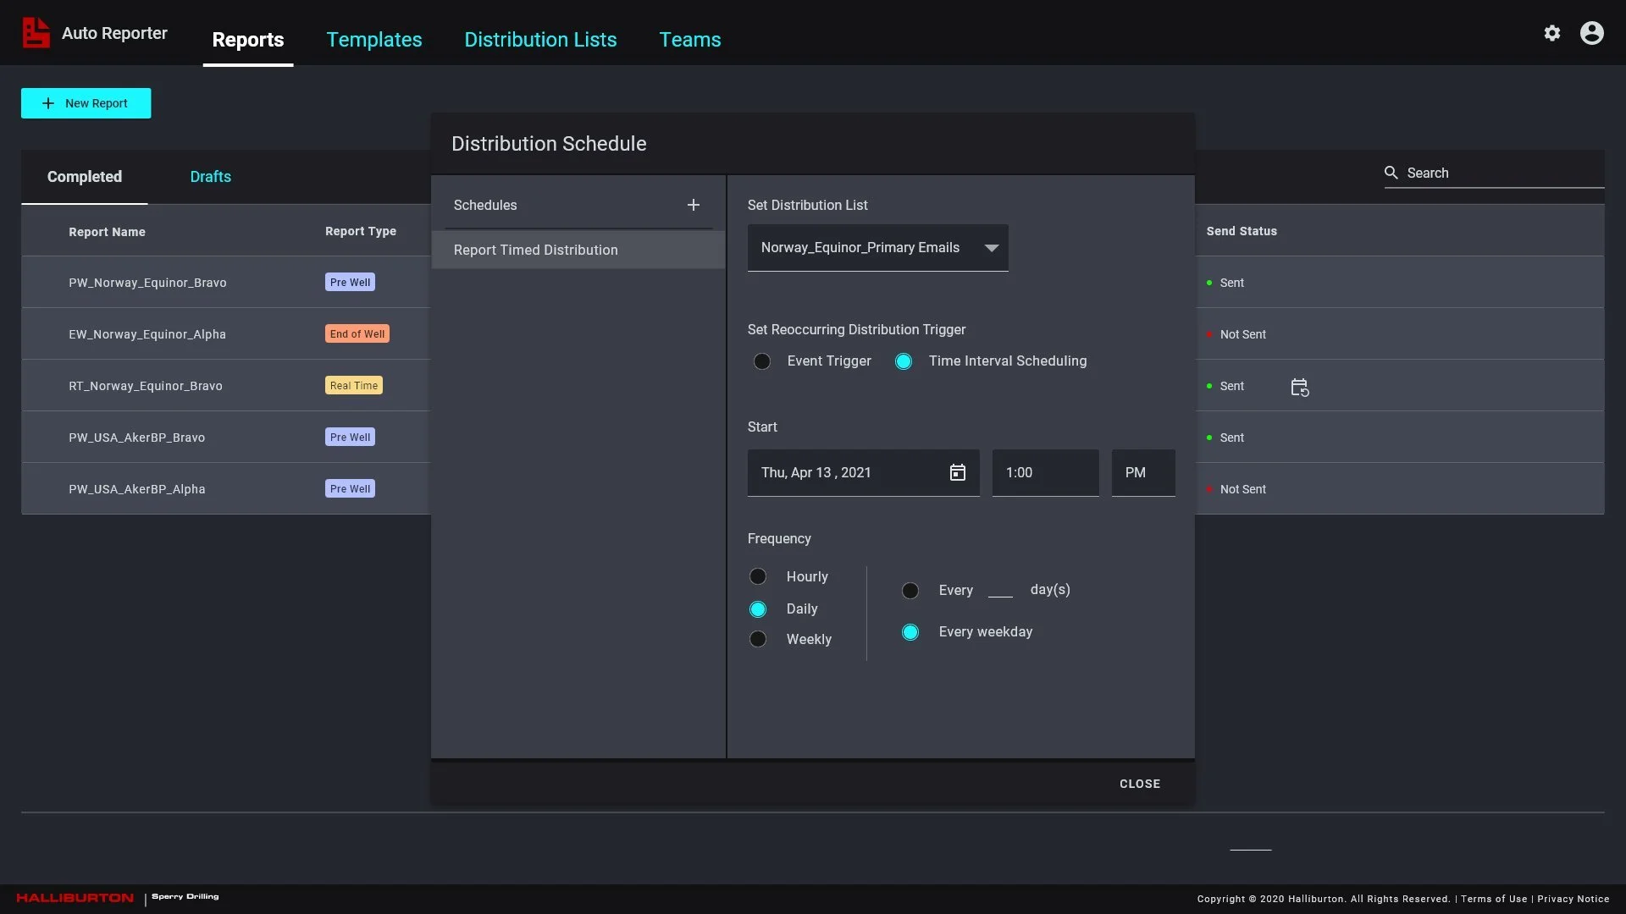Click the Auto Reporter logo icon
Screen dimensions: 1626x914
(x=36, y=33)
